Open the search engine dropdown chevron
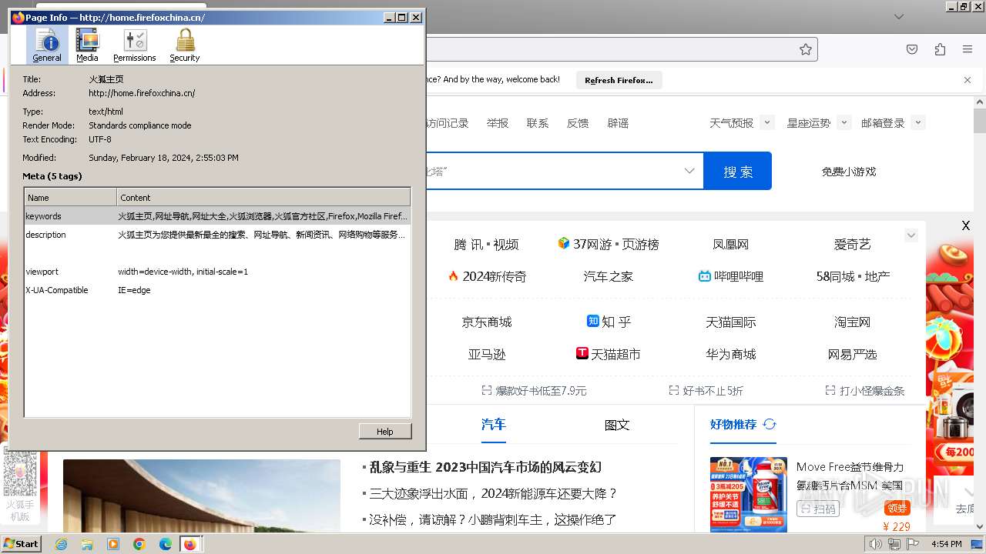This screenshot has width=986, height=554. pyautogui.click(x=689, y=171)
